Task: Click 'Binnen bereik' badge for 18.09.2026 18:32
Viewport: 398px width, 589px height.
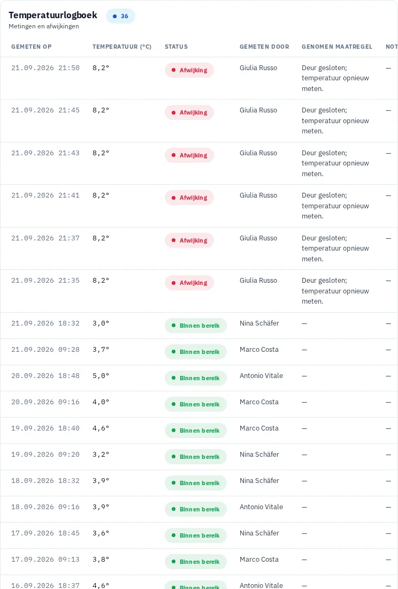Action: click(196, 484)
